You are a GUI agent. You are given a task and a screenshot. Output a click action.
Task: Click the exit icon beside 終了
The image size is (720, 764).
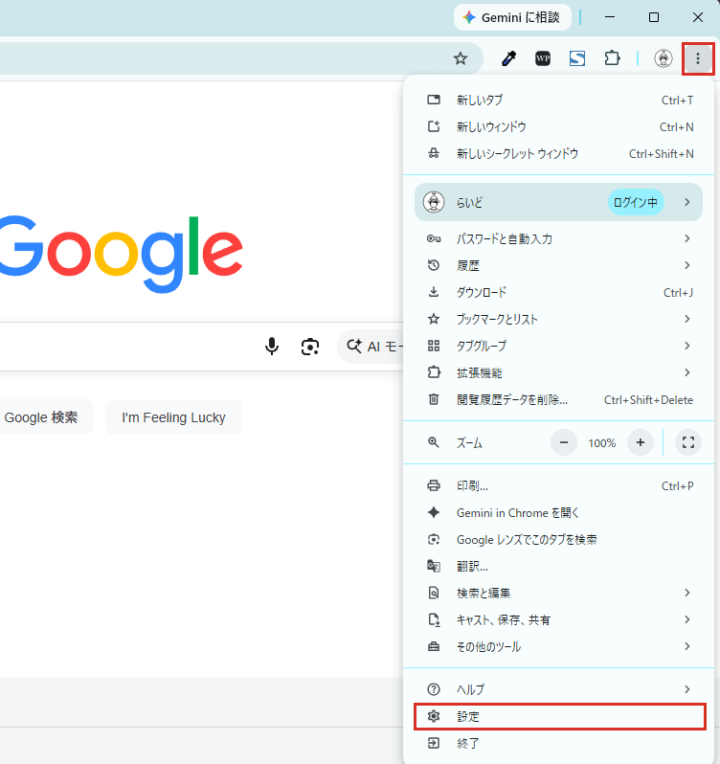pyautogui.click(x=434, y=743)
